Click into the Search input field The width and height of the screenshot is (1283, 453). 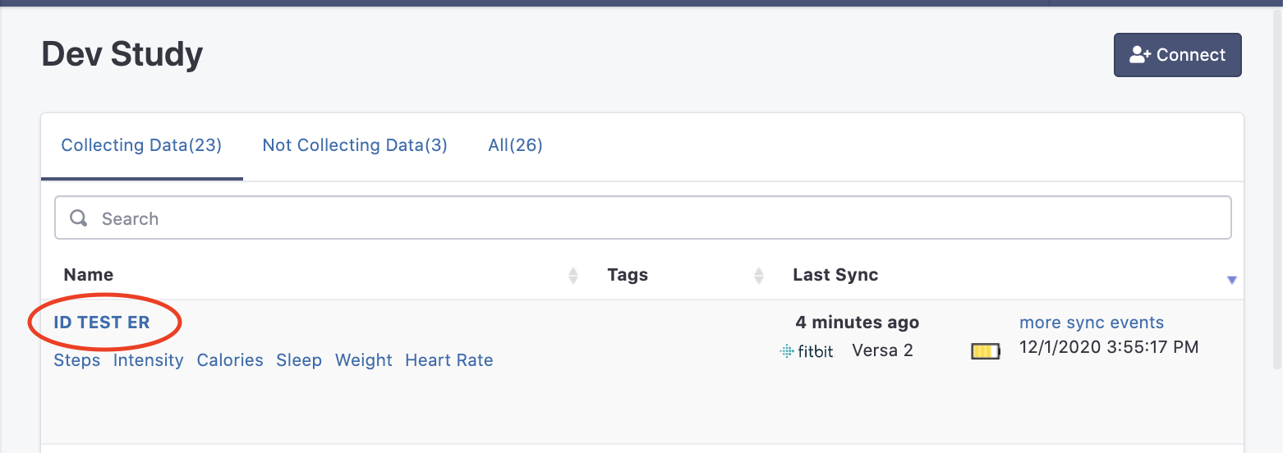[643, 217]
